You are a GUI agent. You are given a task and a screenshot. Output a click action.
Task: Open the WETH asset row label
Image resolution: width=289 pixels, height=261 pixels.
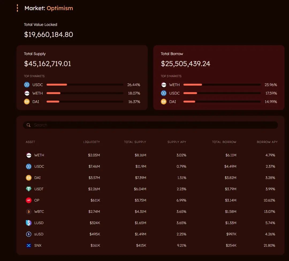tap(39, 155)
